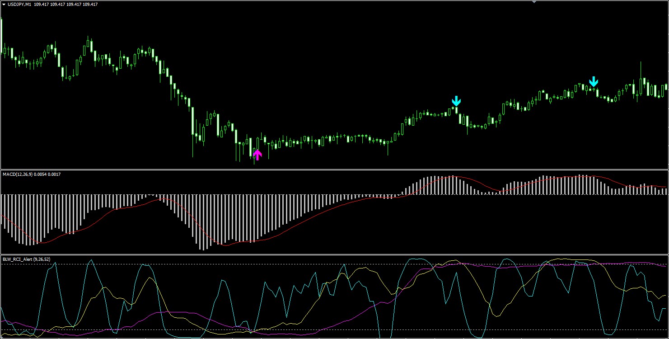This screenshot has height=339, width=669.
Task: Select the latest cyan down arrow signal
Action: coord(594,81)
